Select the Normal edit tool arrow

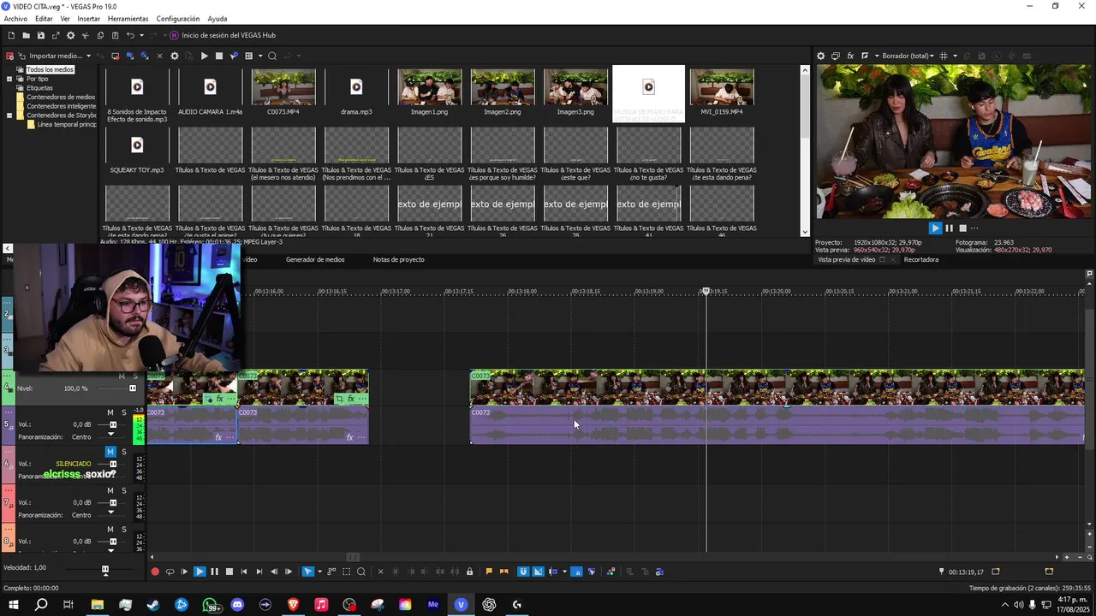point(308,572)
